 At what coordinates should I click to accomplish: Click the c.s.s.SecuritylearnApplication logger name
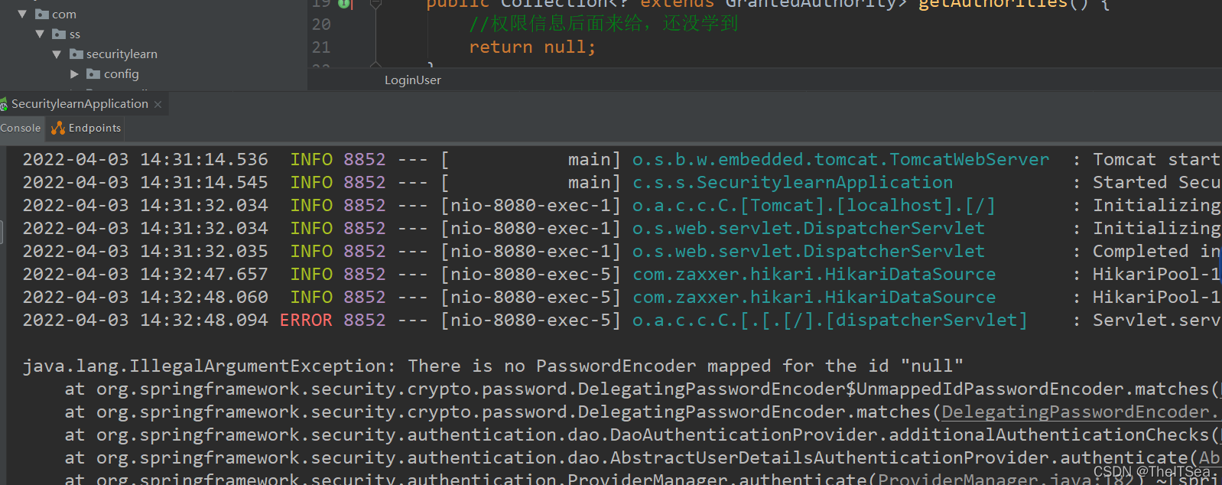pos(792,182)
